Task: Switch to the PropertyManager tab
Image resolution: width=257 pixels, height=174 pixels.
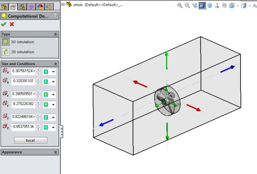Action: click(13, 7)
